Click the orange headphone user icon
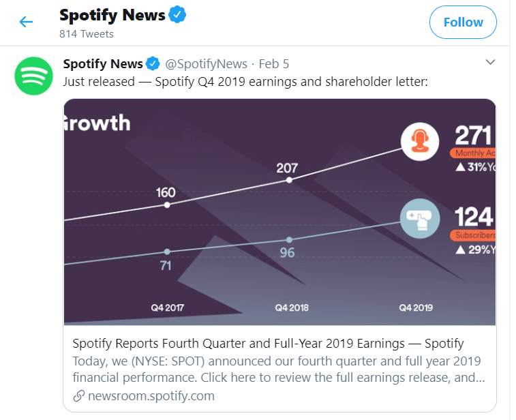 [420, 141]
